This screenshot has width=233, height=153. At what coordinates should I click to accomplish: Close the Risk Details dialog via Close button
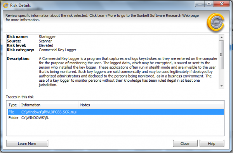(x=185, y=144)
